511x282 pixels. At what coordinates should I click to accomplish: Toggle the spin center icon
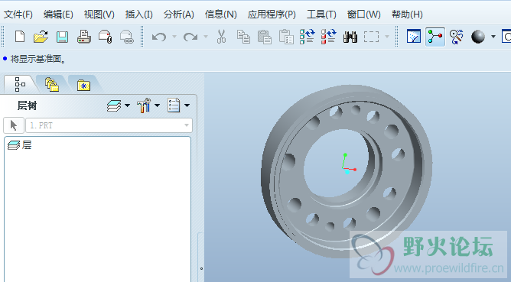(x=435, y=37)
